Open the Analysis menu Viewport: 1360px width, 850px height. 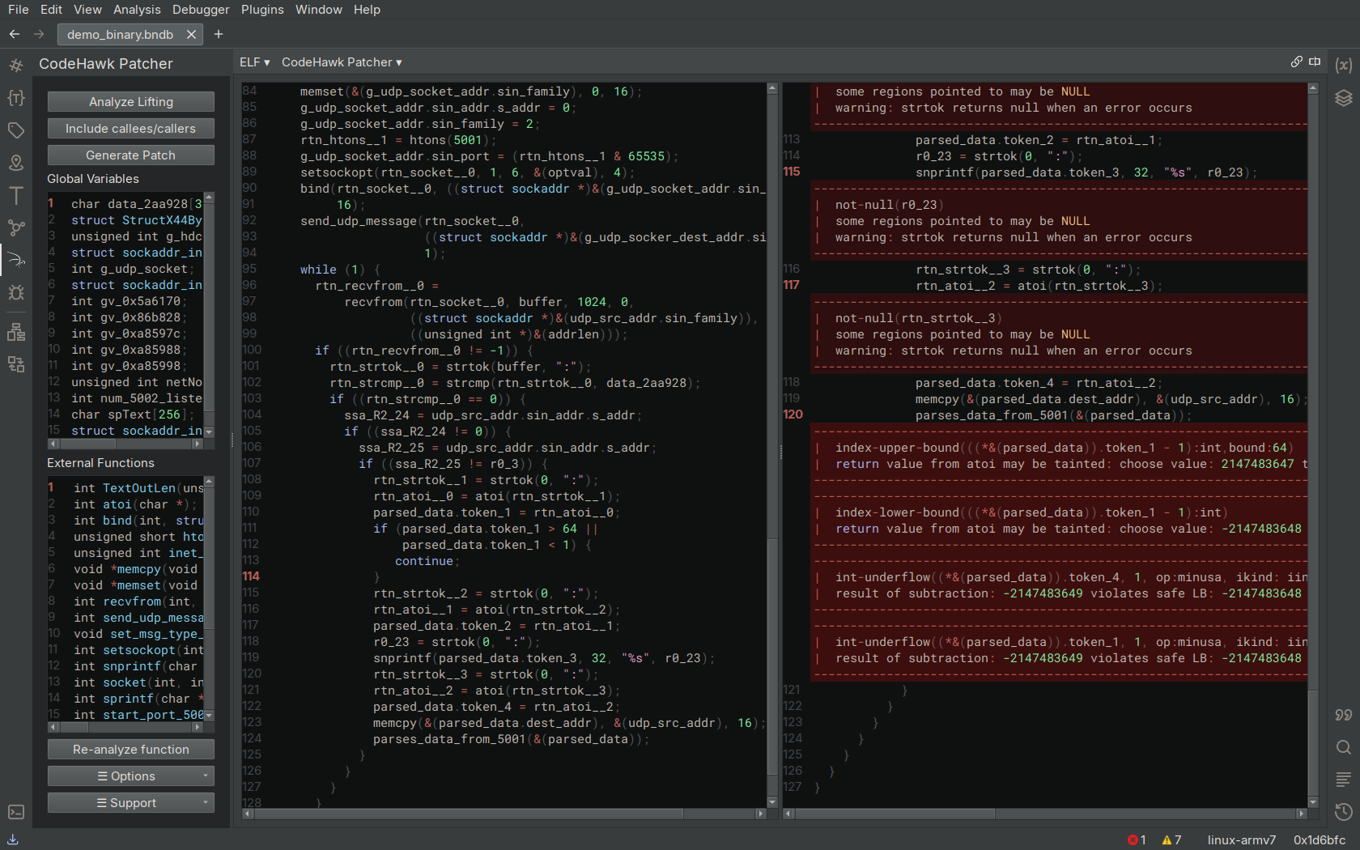[137, 10]
